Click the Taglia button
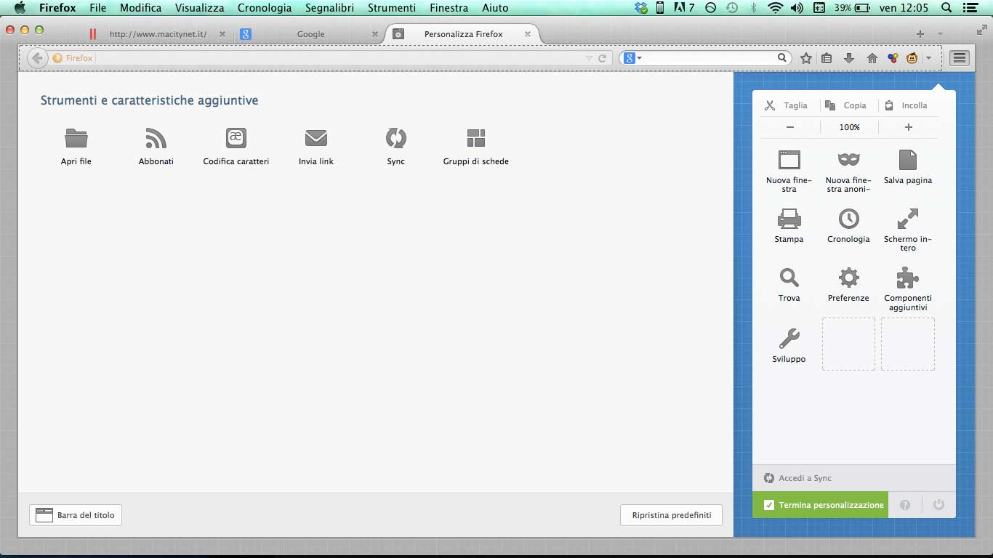The width and height of the screenshot is (993, 558). [x=787, y=105]
